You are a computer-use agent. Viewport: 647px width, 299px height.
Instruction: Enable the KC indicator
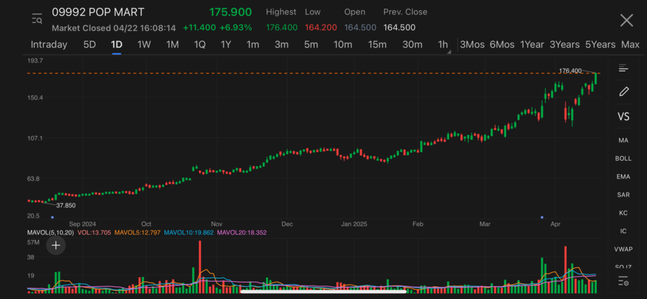(623, 212)
